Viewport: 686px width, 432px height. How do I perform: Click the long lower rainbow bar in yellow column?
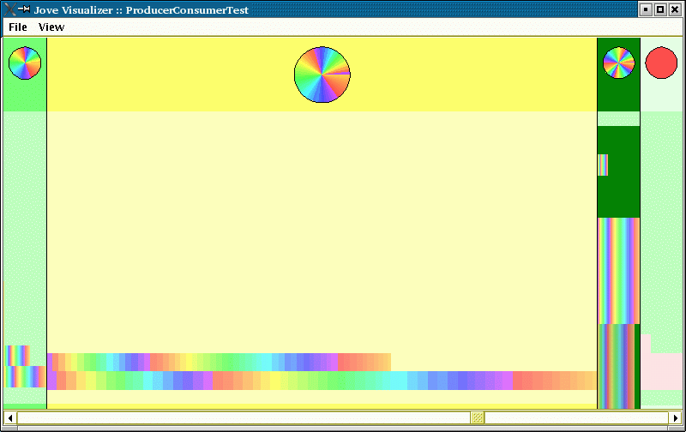322,381
